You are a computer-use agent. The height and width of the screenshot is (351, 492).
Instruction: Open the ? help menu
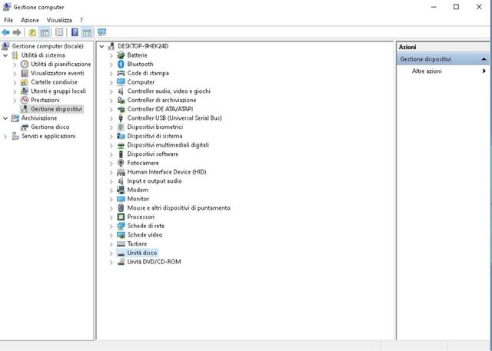pos(81,20)
